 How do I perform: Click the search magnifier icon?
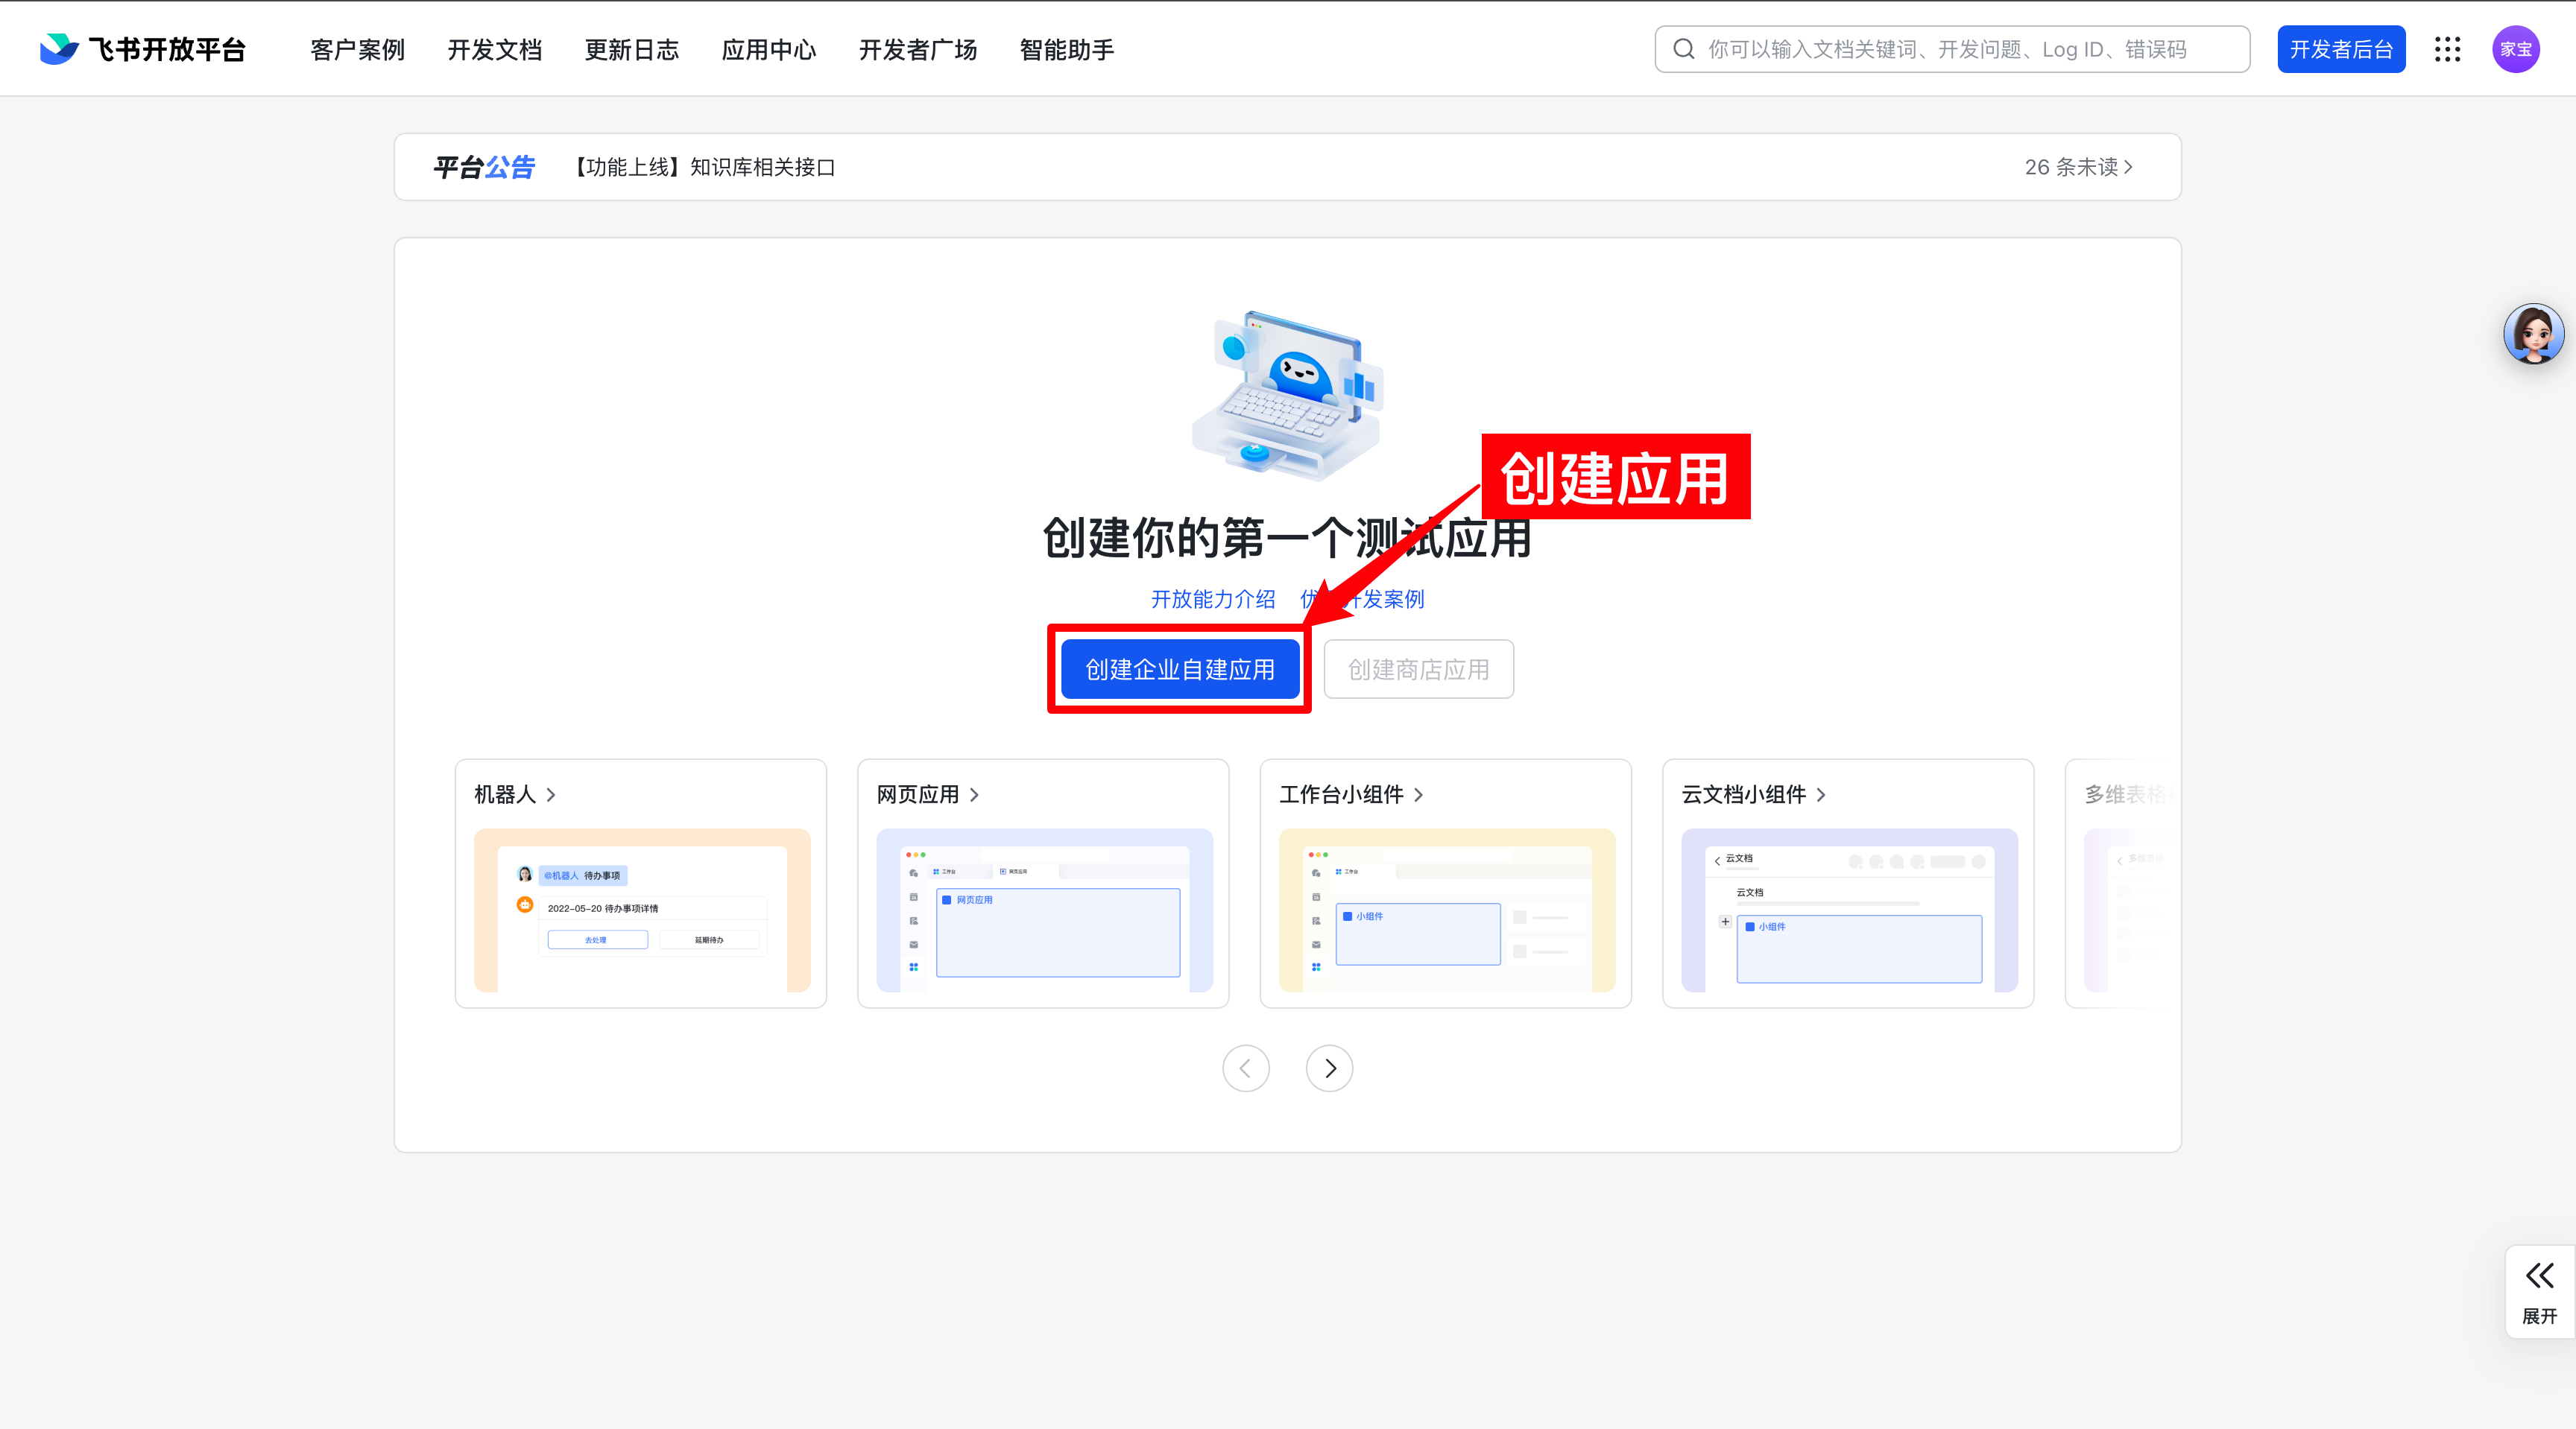1684,49
